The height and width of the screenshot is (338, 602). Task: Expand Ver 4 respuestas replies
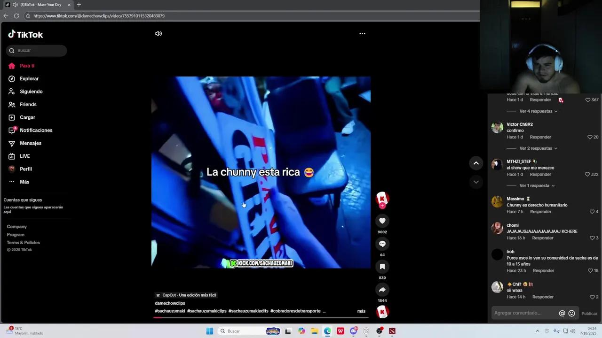pos(539,111)
